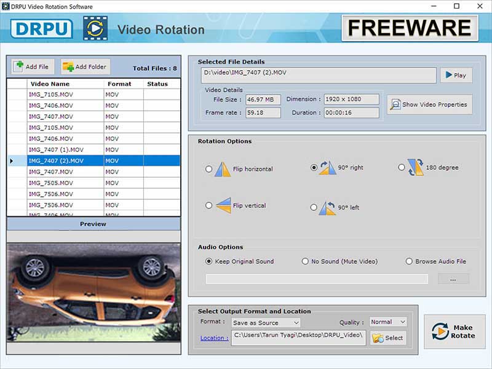Select the Flip vertical radio button
The height and width of the screenshot is (369, 492).
coord(208,205)
